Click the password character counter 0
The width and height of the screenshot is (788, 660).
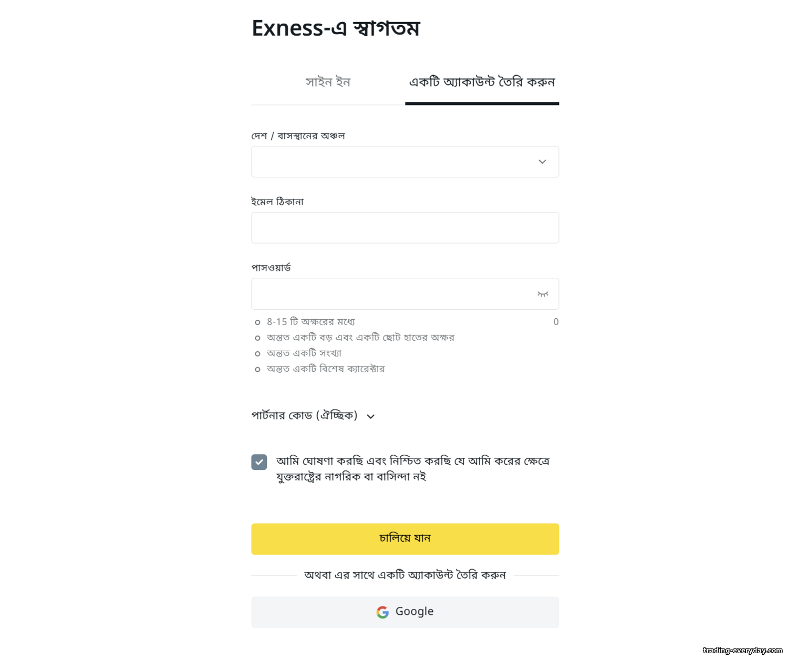coord(556,322)
